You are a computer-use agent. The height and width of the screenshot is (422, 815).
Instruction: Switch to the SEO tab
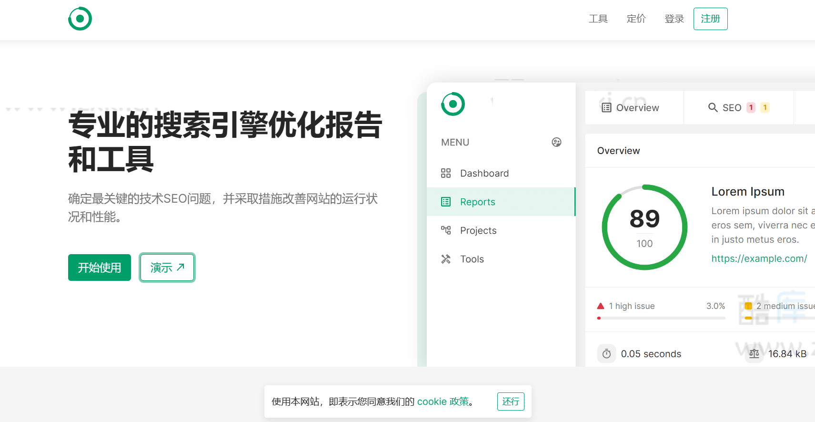739,108
